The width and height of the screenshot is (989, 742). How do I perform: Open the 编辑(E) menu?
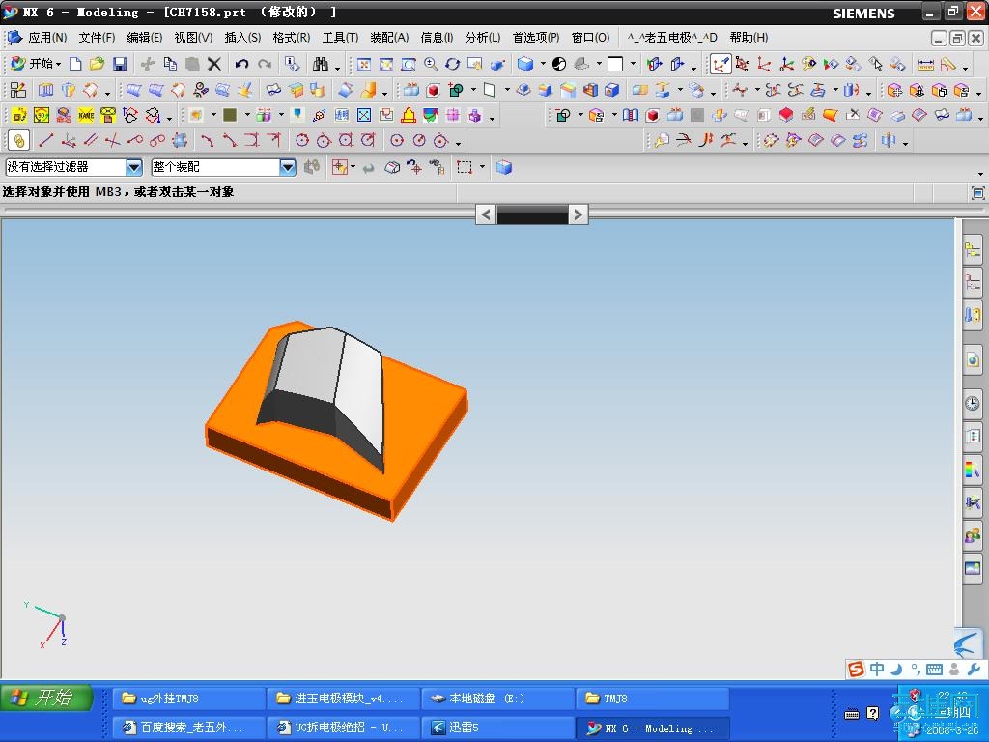145,38
